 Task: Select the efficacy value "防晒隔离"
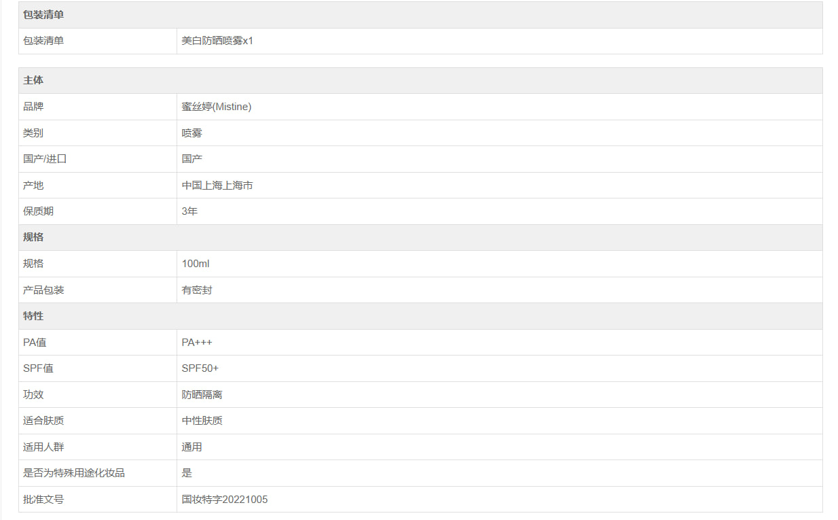click(x=202, y=395)
